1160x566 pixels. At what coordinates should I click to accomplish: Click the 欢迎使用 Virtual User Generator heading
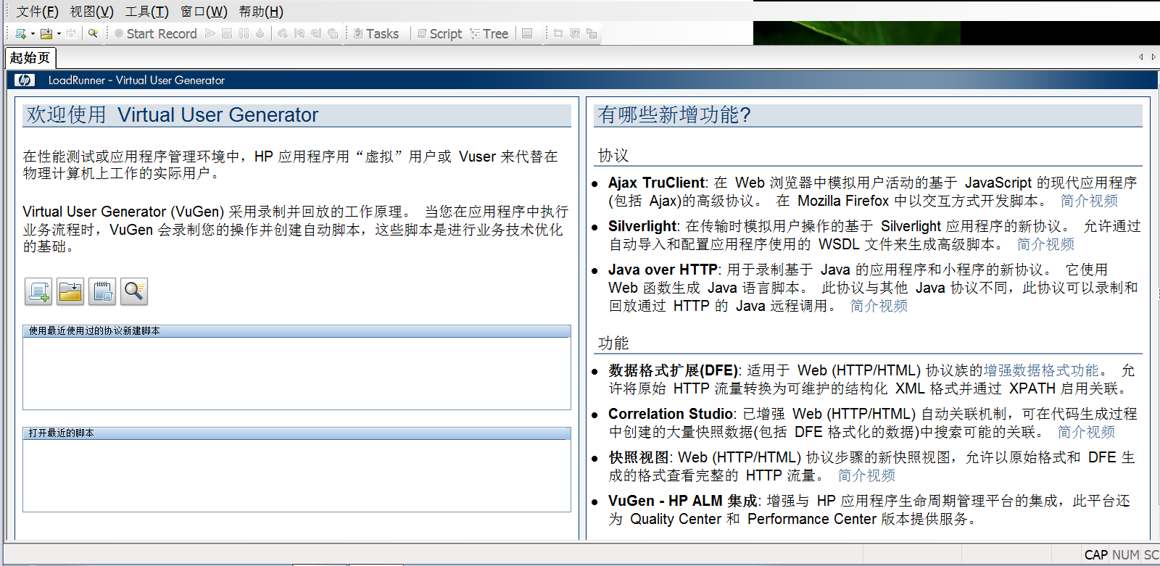(173, 115)
